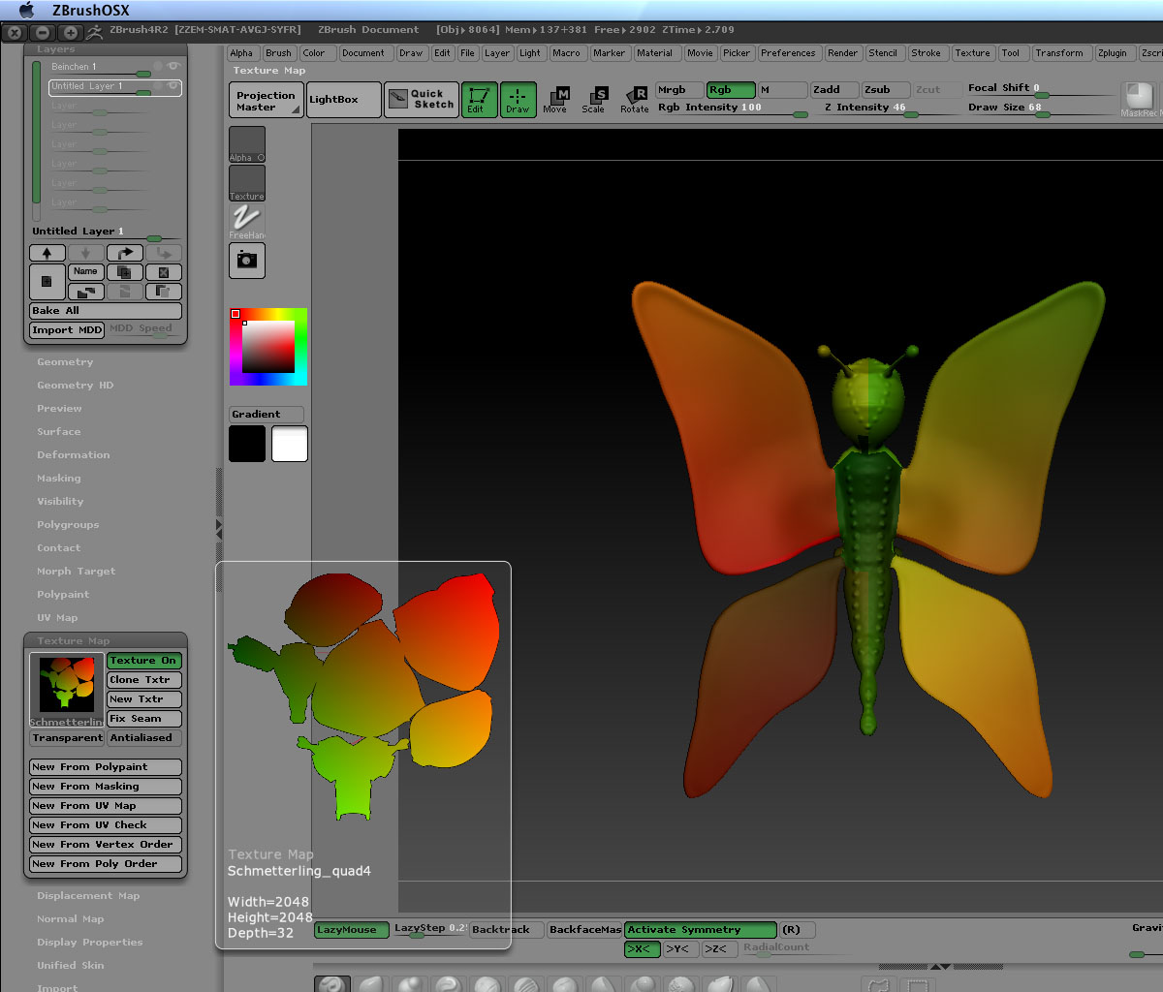Move the layer up with the up arrow

coord(47,253)
